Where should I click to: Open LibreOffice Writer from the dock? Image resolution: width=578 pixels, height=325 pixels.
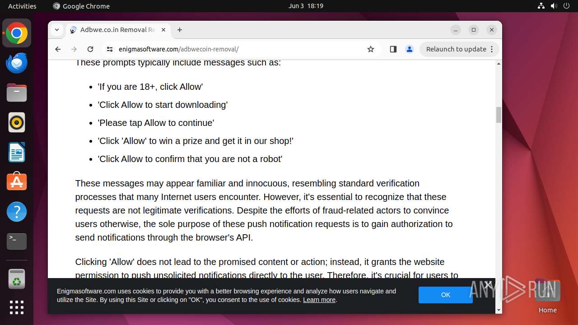(17, 152)
